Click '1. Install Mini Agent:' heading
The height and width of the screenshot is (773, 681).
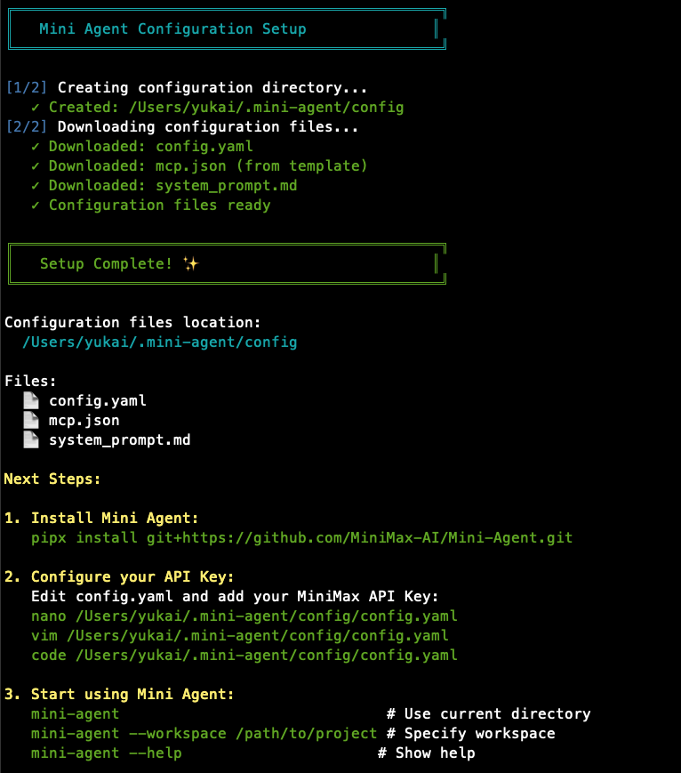pyautogui.click(x=101, y=518)
